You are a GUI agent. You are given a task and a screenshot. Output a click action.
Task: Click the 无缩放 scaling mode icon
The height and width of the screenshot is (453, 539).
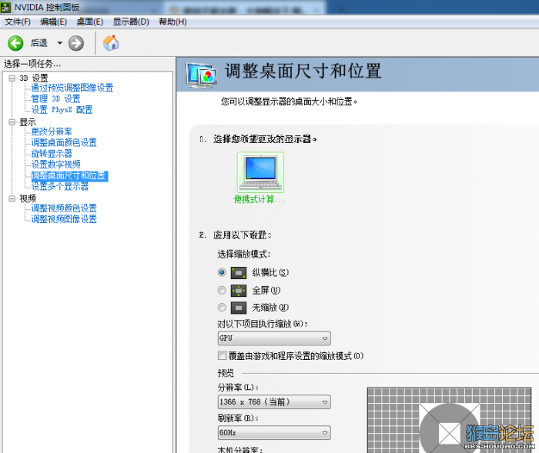(x=239, y=308)
